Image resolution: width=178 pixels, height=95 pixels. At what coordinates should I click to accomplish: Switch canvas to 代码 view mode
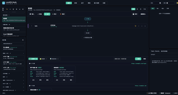(x=144, y=9)
